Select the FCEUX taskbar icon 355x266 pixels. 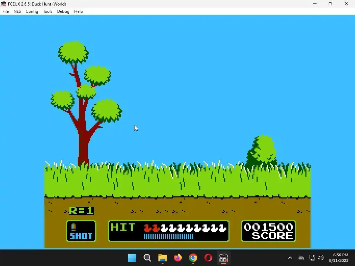[224, 258]
